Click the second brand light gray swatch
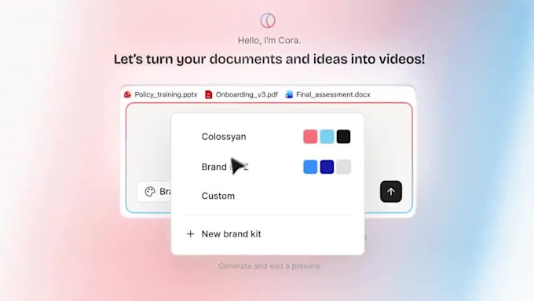The image size is (534, 301). [343, 167]
